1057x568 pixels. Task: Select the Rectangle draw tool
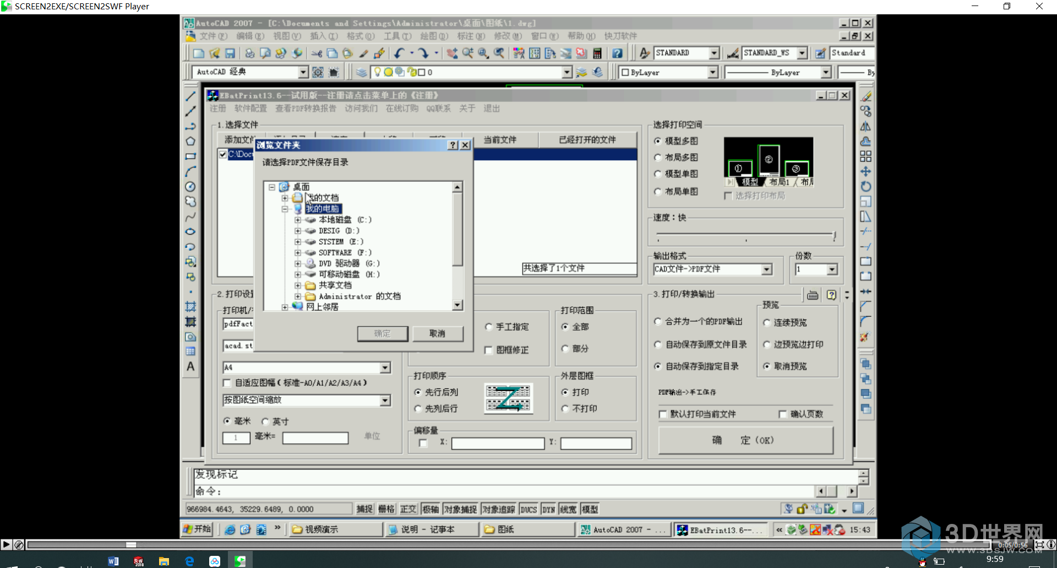tap(190, 156)
